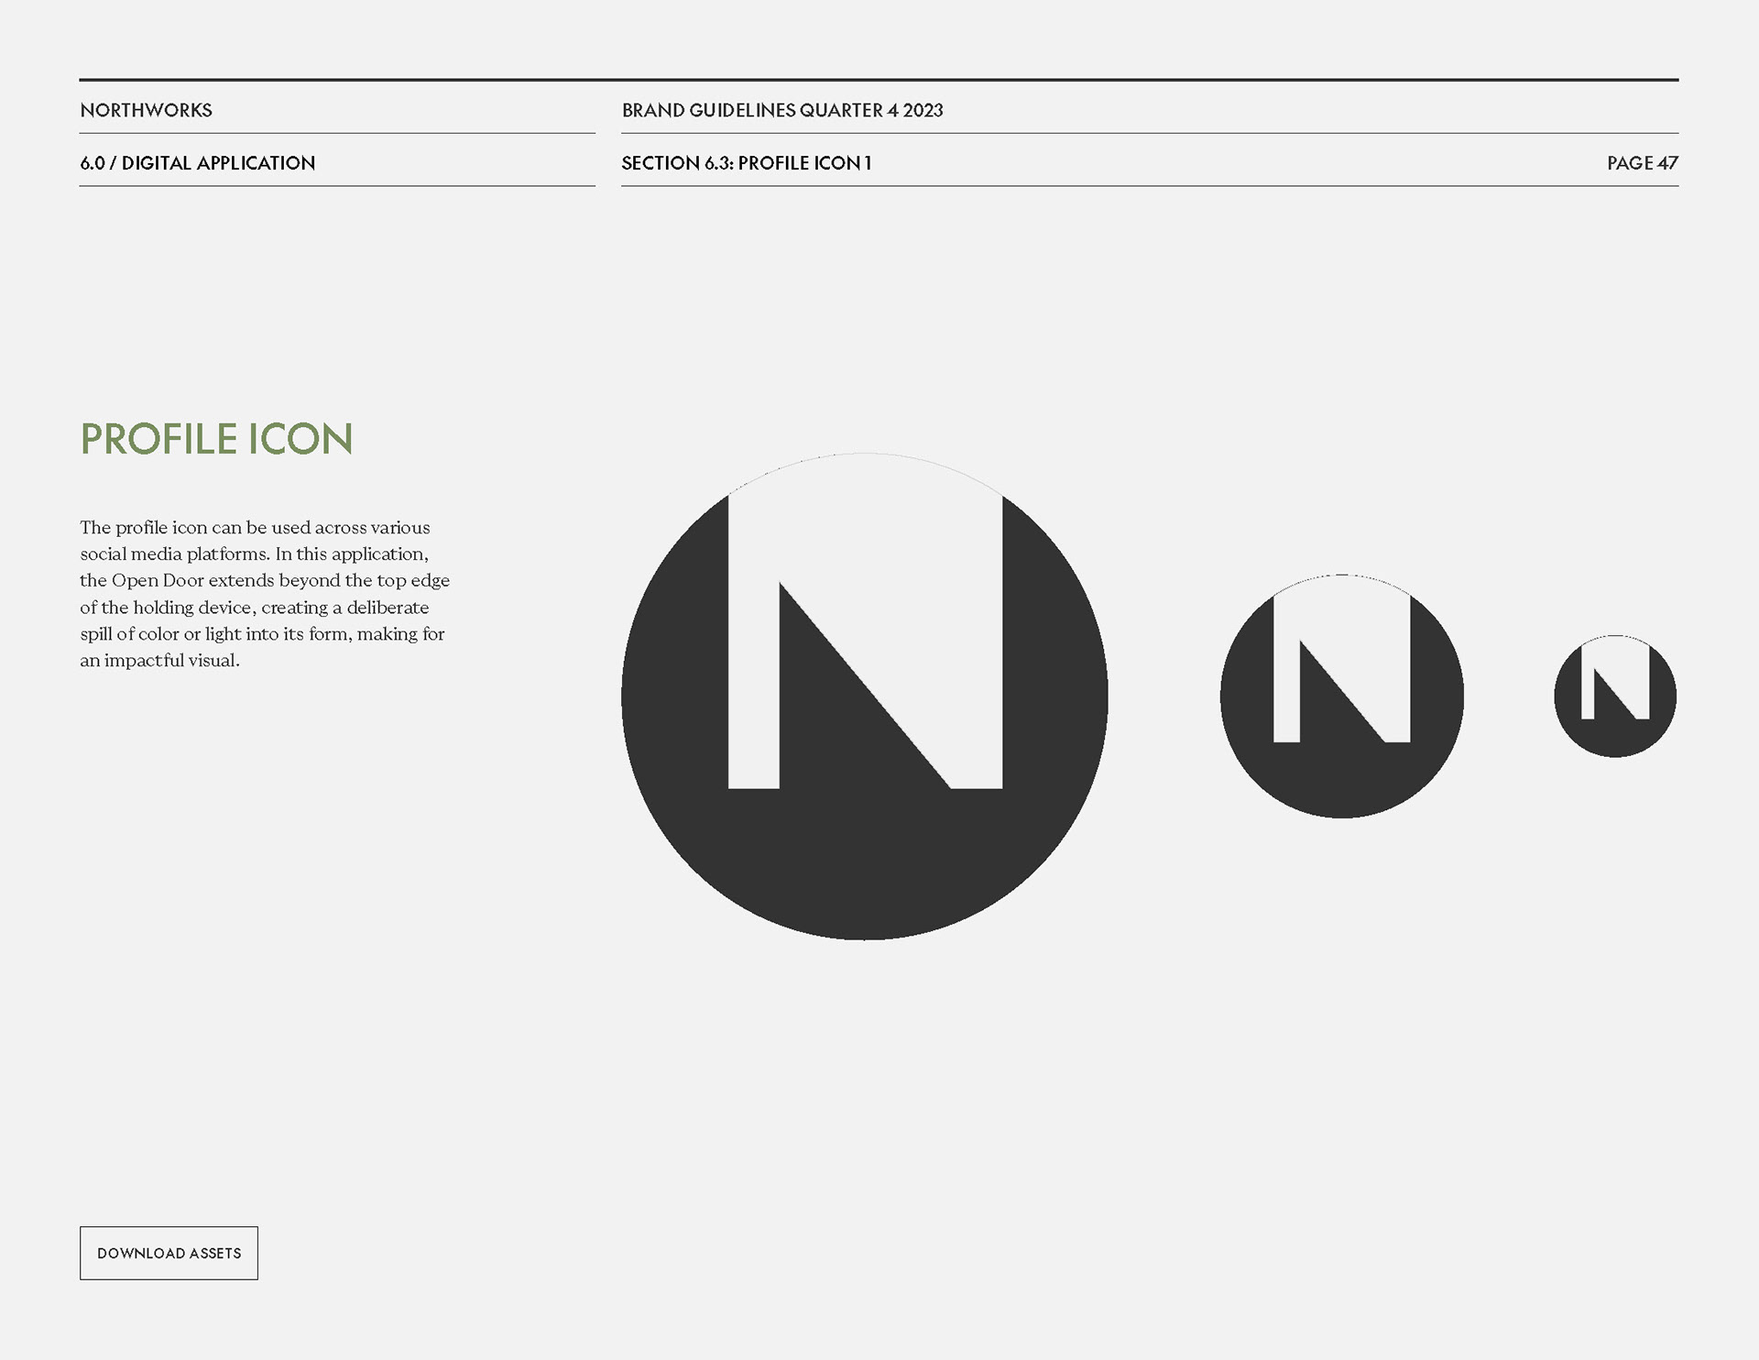The height and width of the screenshot is (1360, 1759).
Task: Select the large N profile icon
Action: tap(865, 696)
